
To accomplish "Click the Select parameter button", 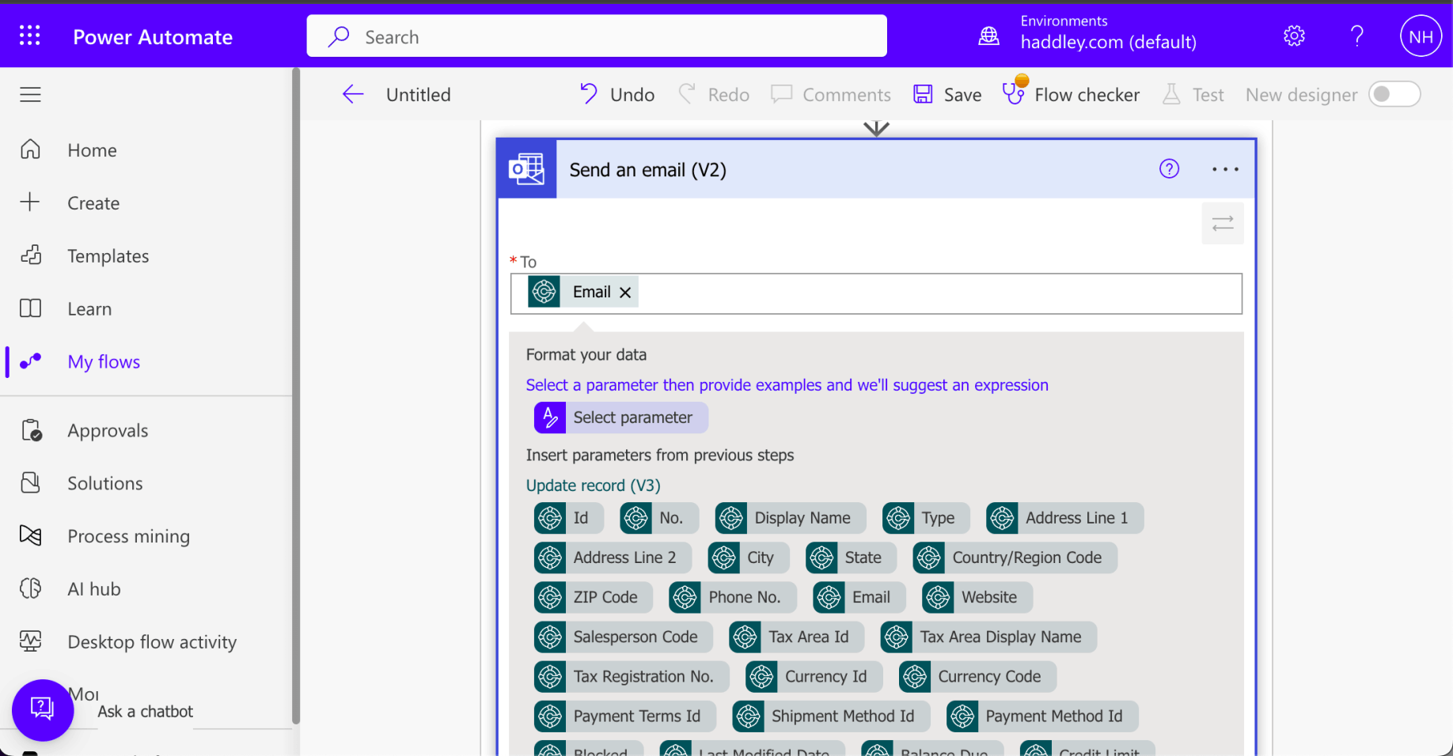I will pyautogui.click(x=621, y=418).
